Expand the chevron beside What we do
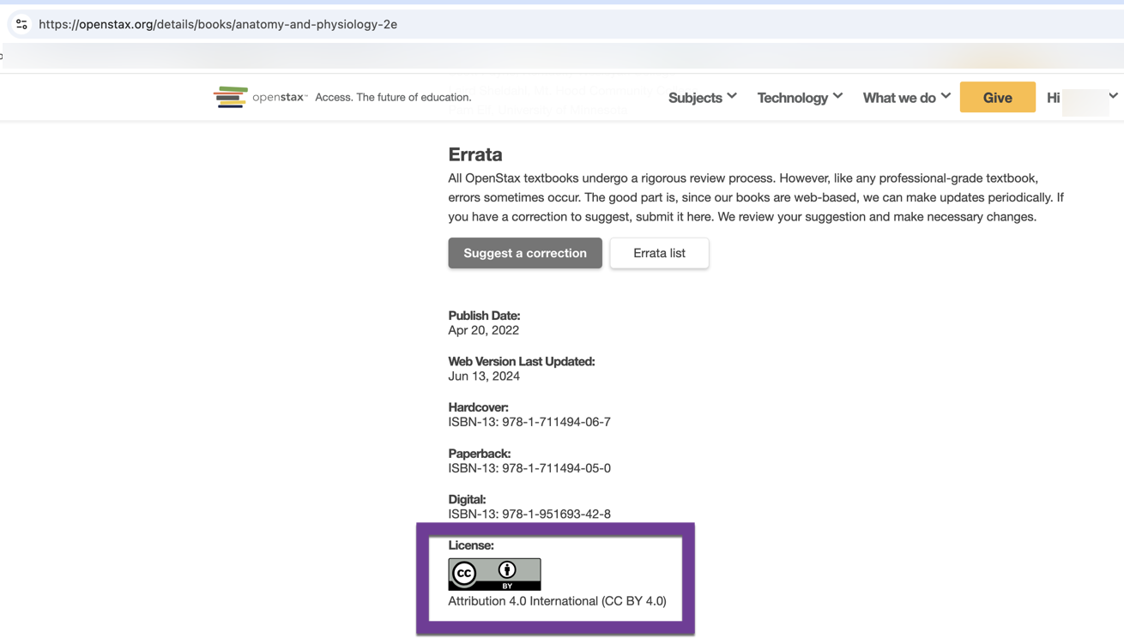This screenshot has width=1124, height=644. (x=946, y=96)
